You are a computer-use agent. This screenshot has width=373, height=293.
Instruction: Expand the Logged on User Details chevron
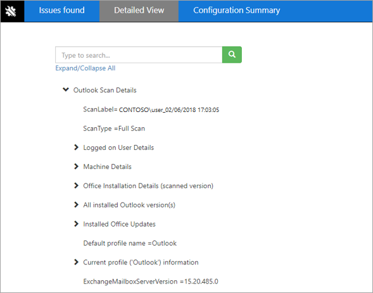76,147
